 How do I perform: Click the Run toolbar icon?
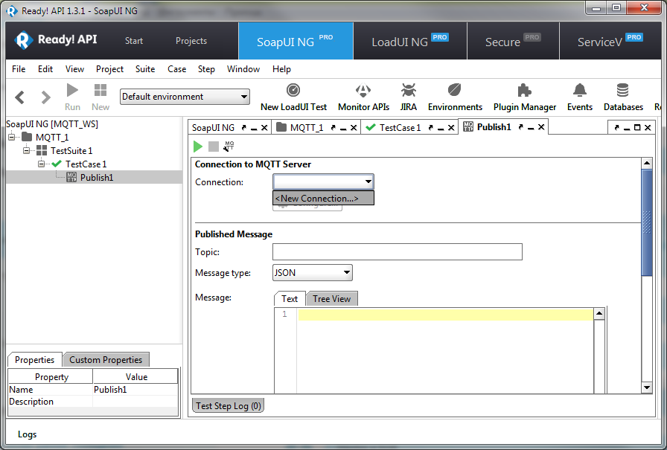[72, 97]
